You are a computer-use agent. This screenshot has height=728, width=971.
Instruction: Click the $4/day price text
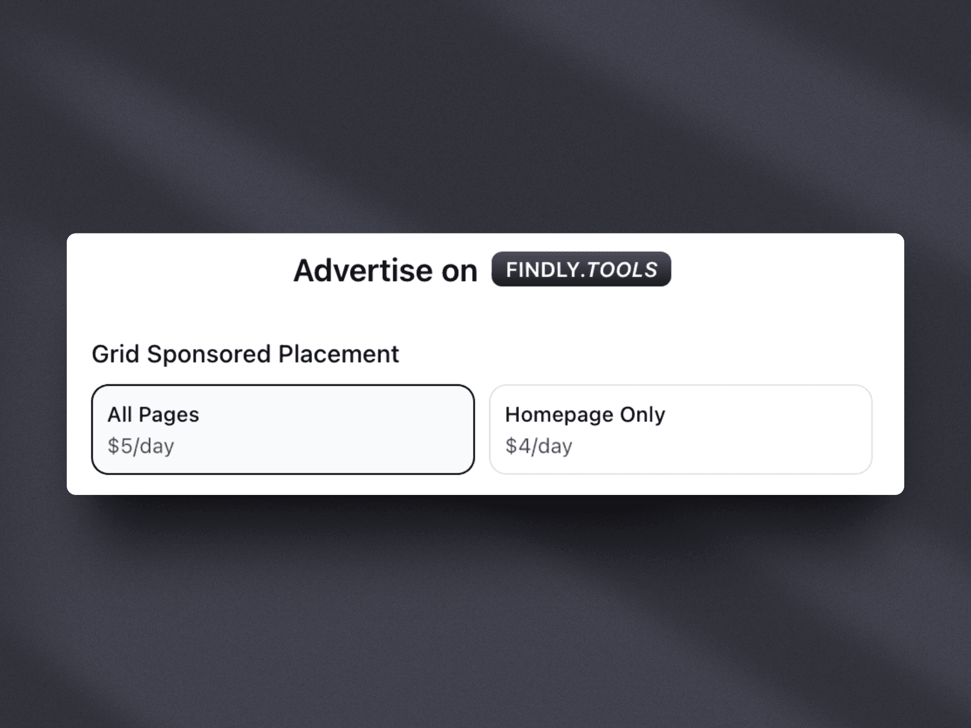coord(539,446)
